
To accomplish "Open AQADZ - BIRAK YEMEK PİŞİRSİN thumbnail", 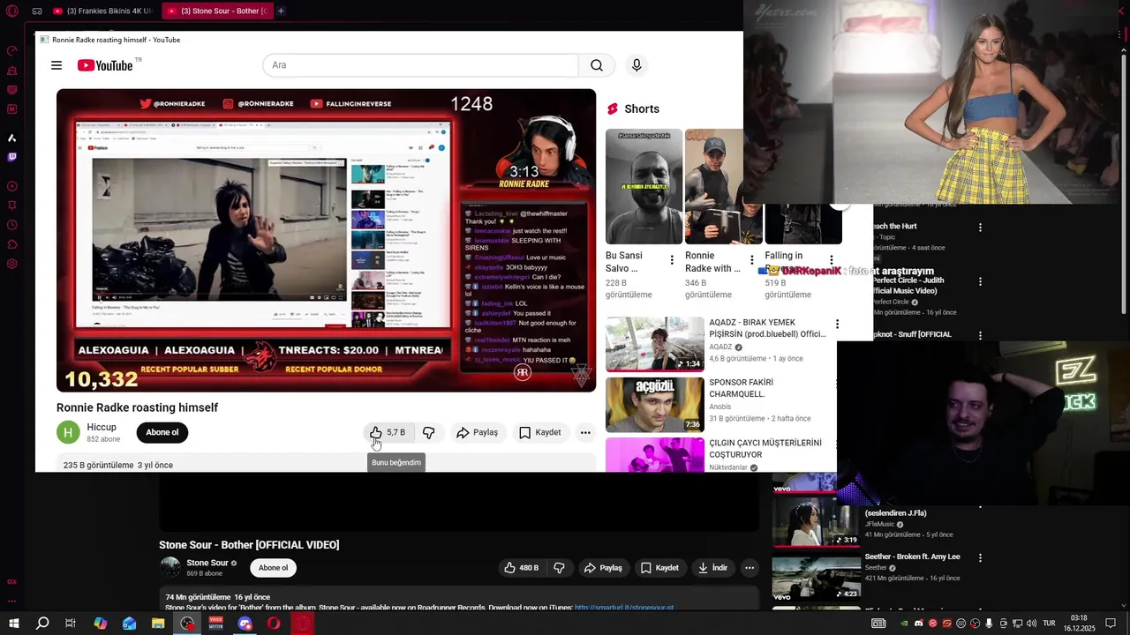I will click(x=655, y=344).
